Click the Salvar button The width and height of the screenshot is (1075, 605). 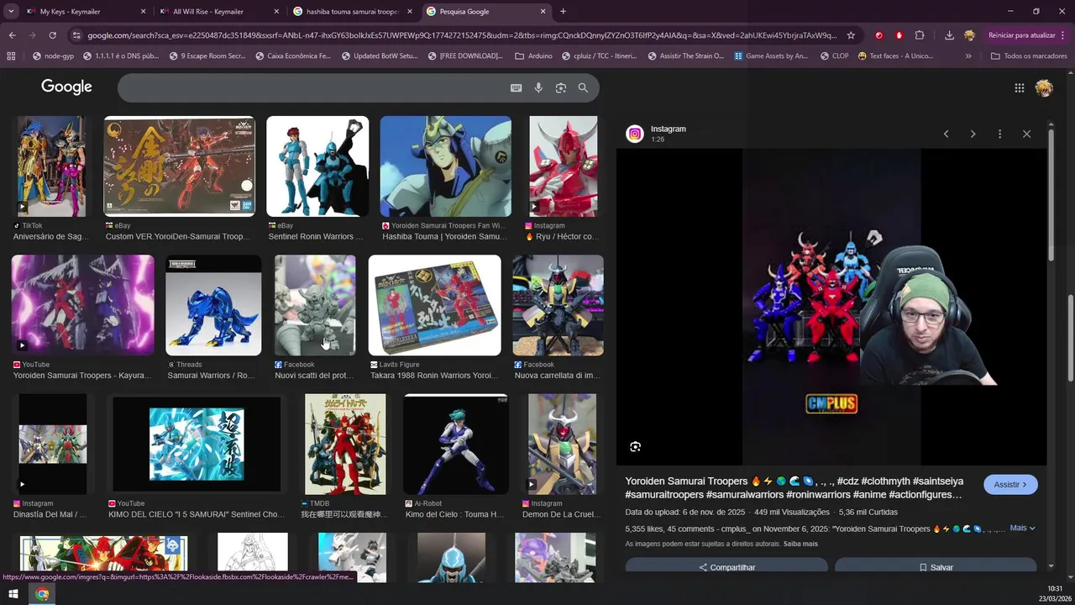click(x=936, y=567)
